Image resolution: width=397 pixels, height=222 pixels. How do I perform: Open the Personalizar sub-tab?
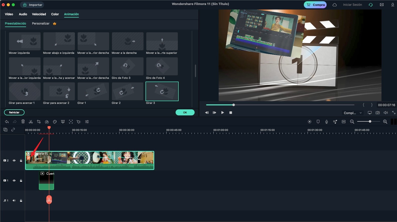tap(41, 24)
